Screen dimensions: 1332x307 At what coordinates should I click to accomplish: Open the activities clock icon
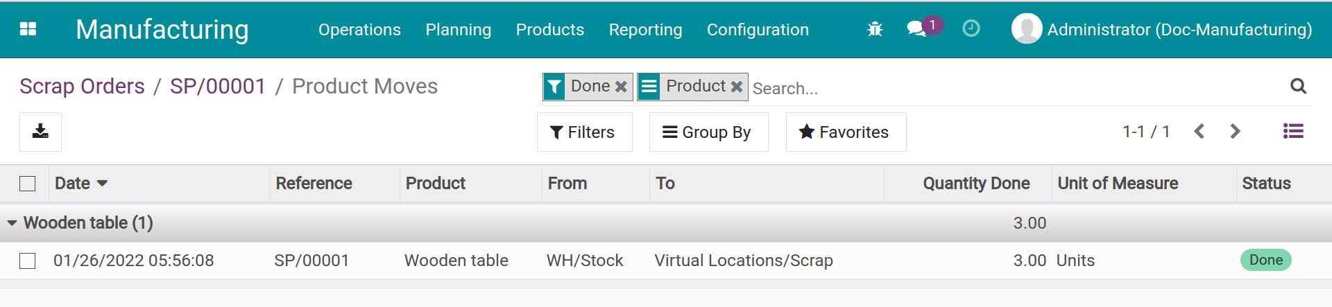(x=971, y=28)
